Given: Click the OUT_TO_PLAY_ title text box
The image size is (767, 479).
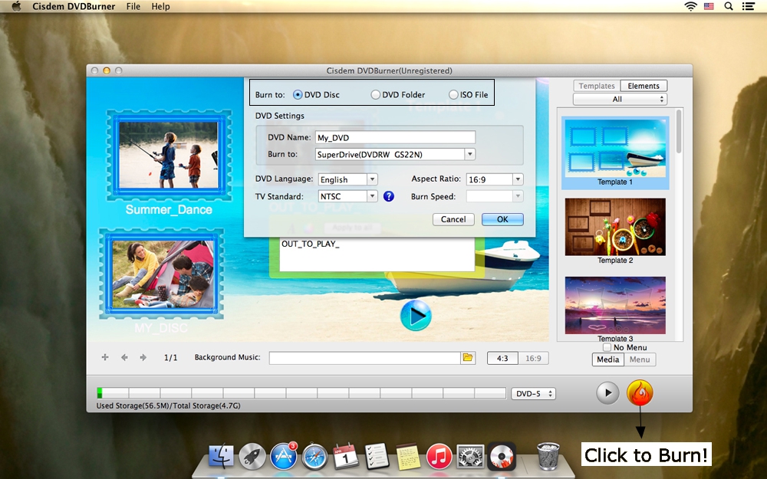Looking at the screenshot, I should coord(377,254).
